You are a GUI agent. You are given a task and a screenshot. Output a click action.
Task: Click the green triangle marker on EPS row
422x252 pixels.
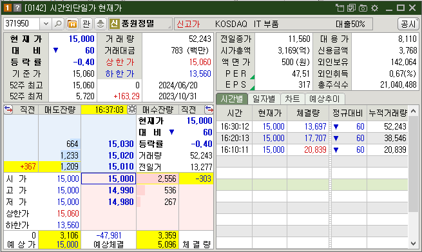(x=252, y=88)
